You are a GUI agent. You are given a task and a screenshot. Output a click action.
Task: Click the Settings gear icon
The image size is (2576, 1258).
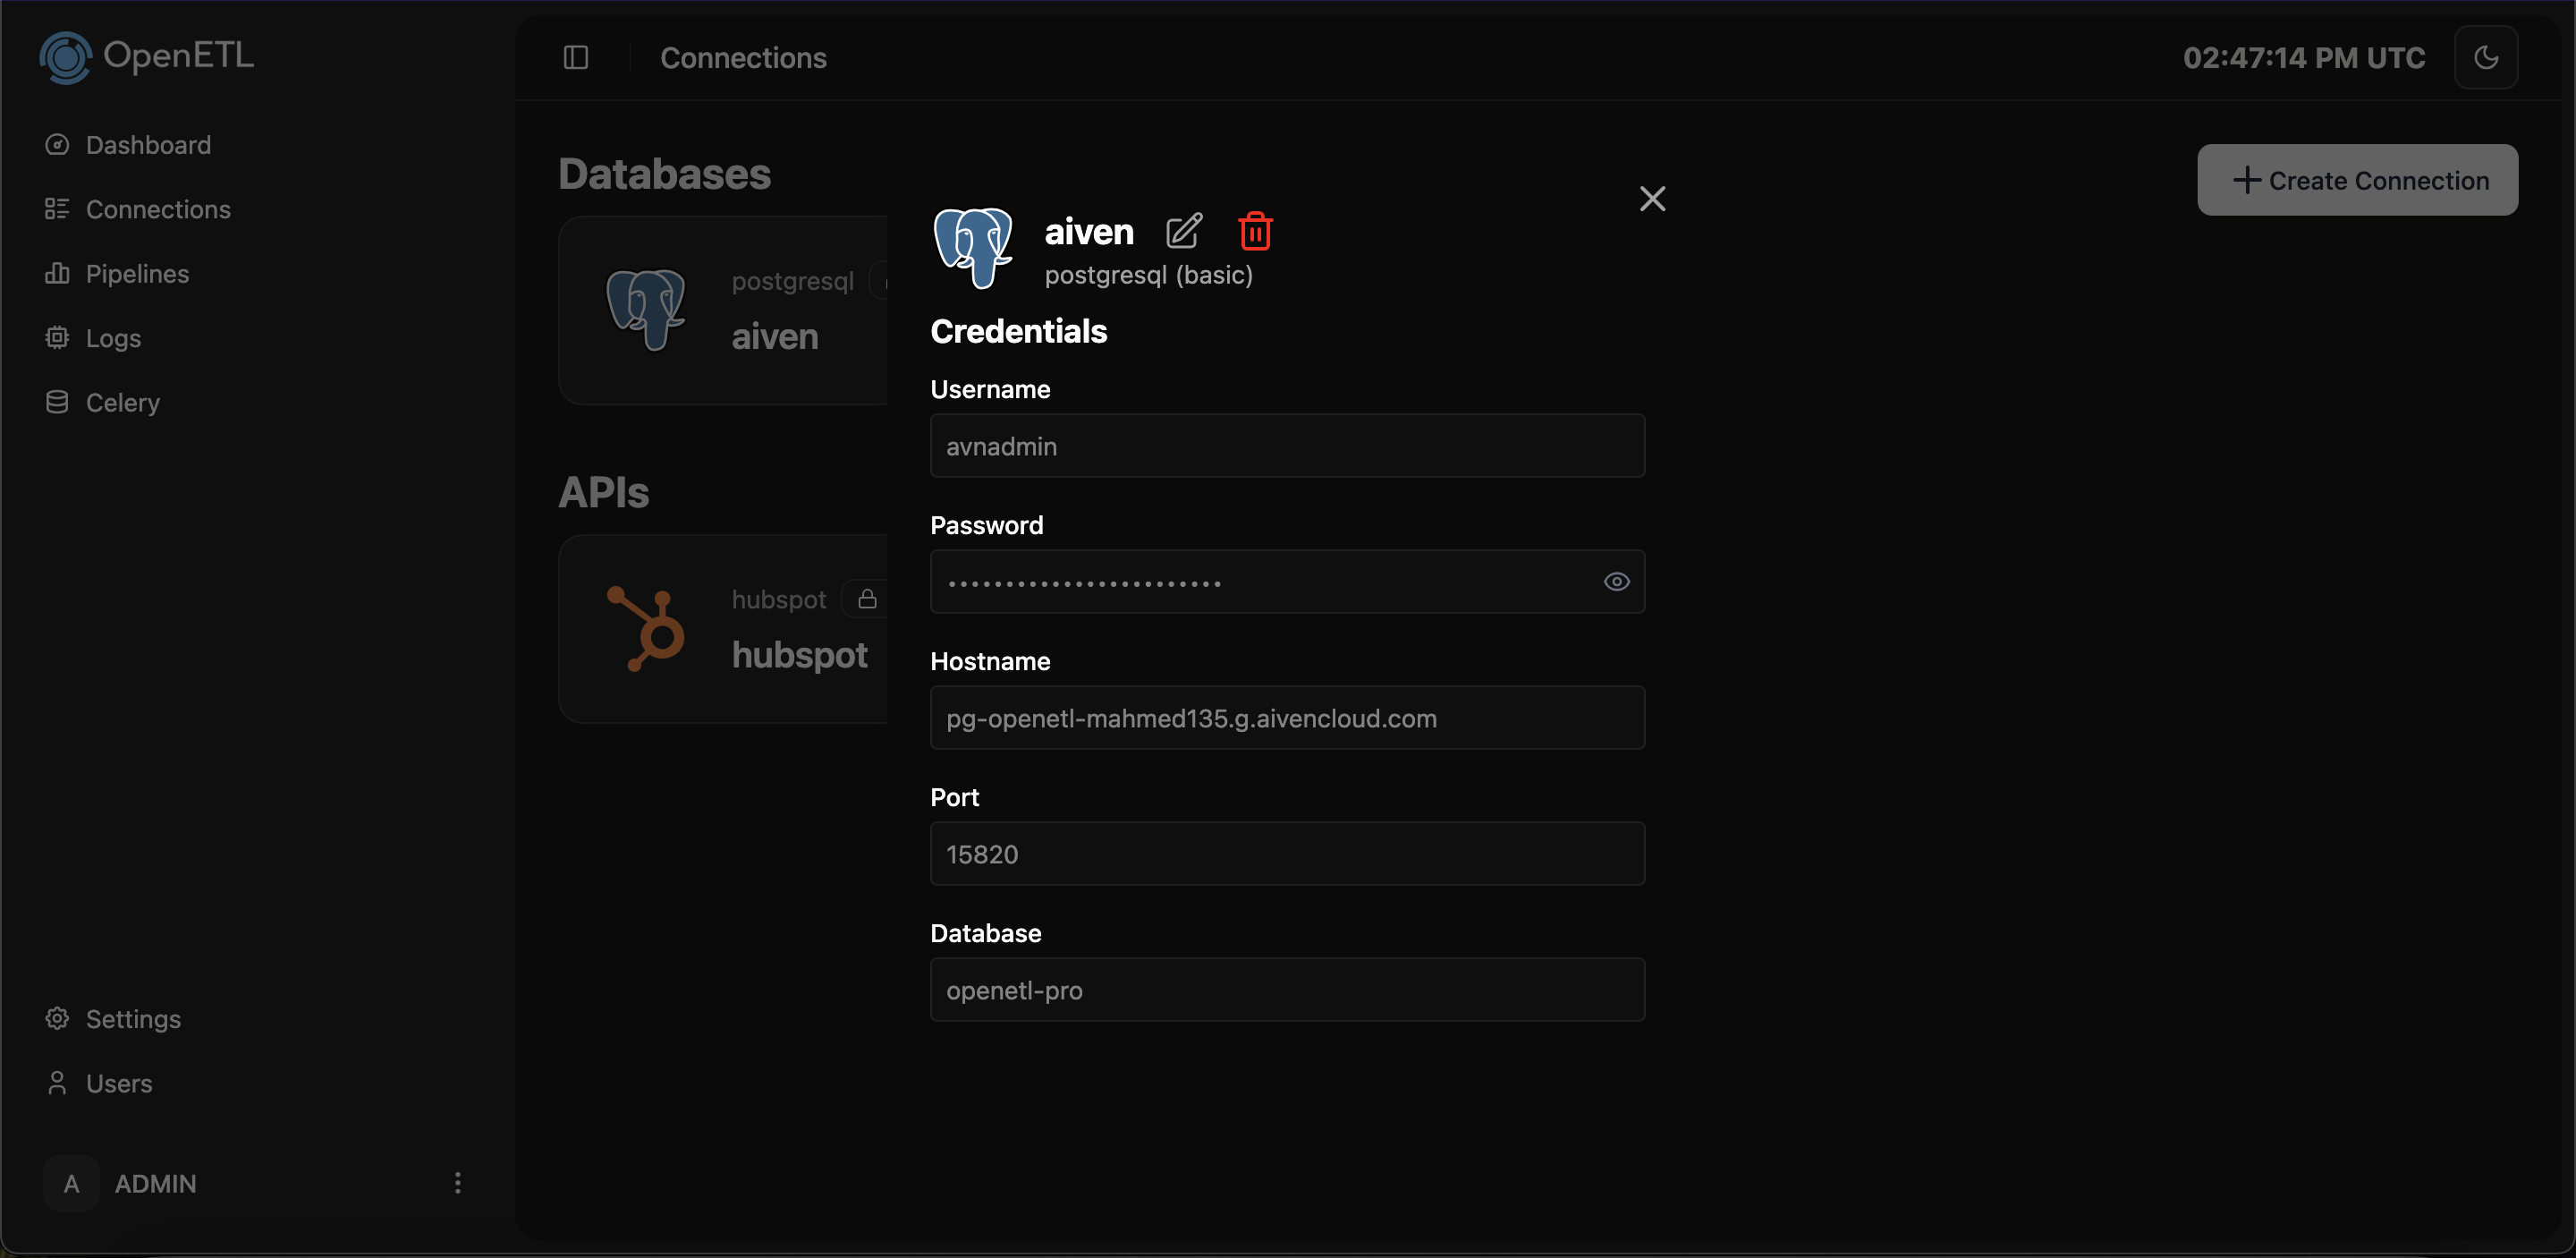tap(57, 1018)
